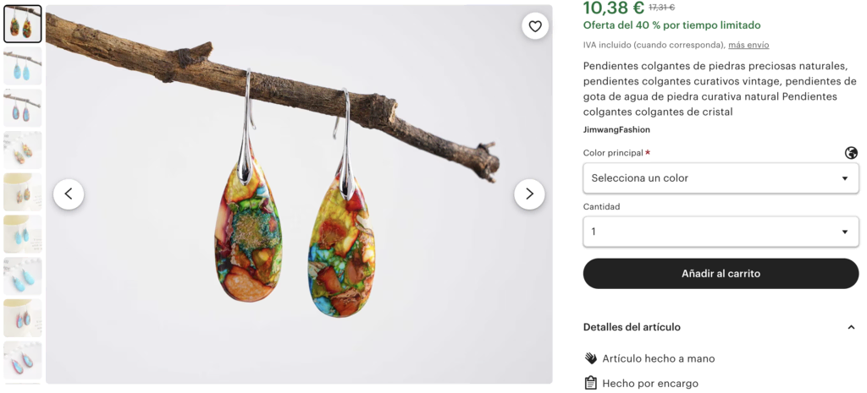Click the made-to-order clipboard icon
The image size is (867, 393).
tap(591, 383)
